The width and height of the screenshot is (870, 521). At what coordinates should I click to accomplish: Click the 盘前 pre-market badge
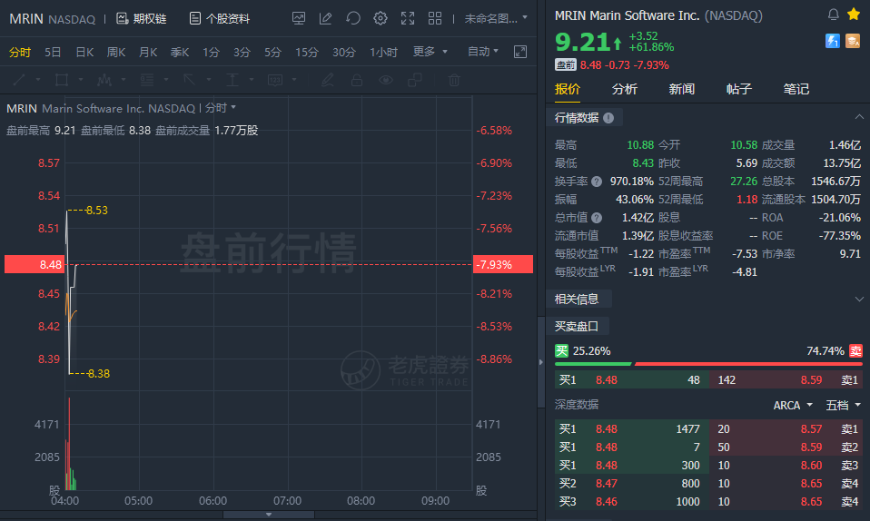(566, 65)
